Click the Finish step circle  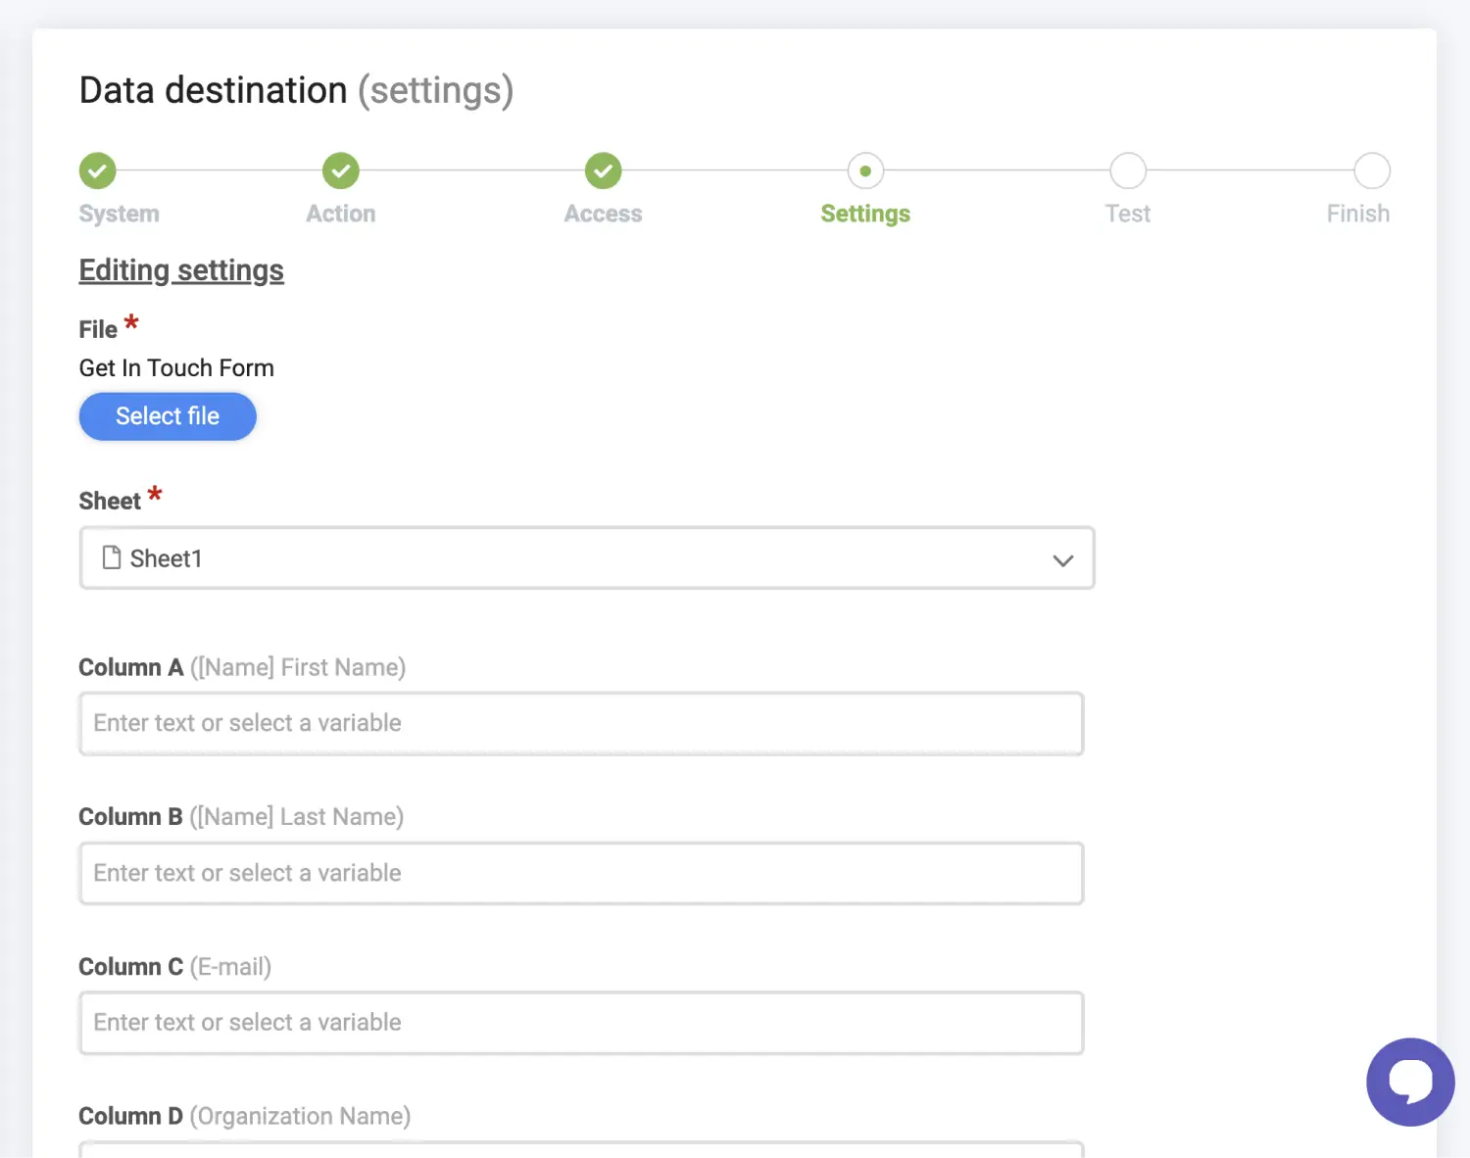tap(1372, 170)
